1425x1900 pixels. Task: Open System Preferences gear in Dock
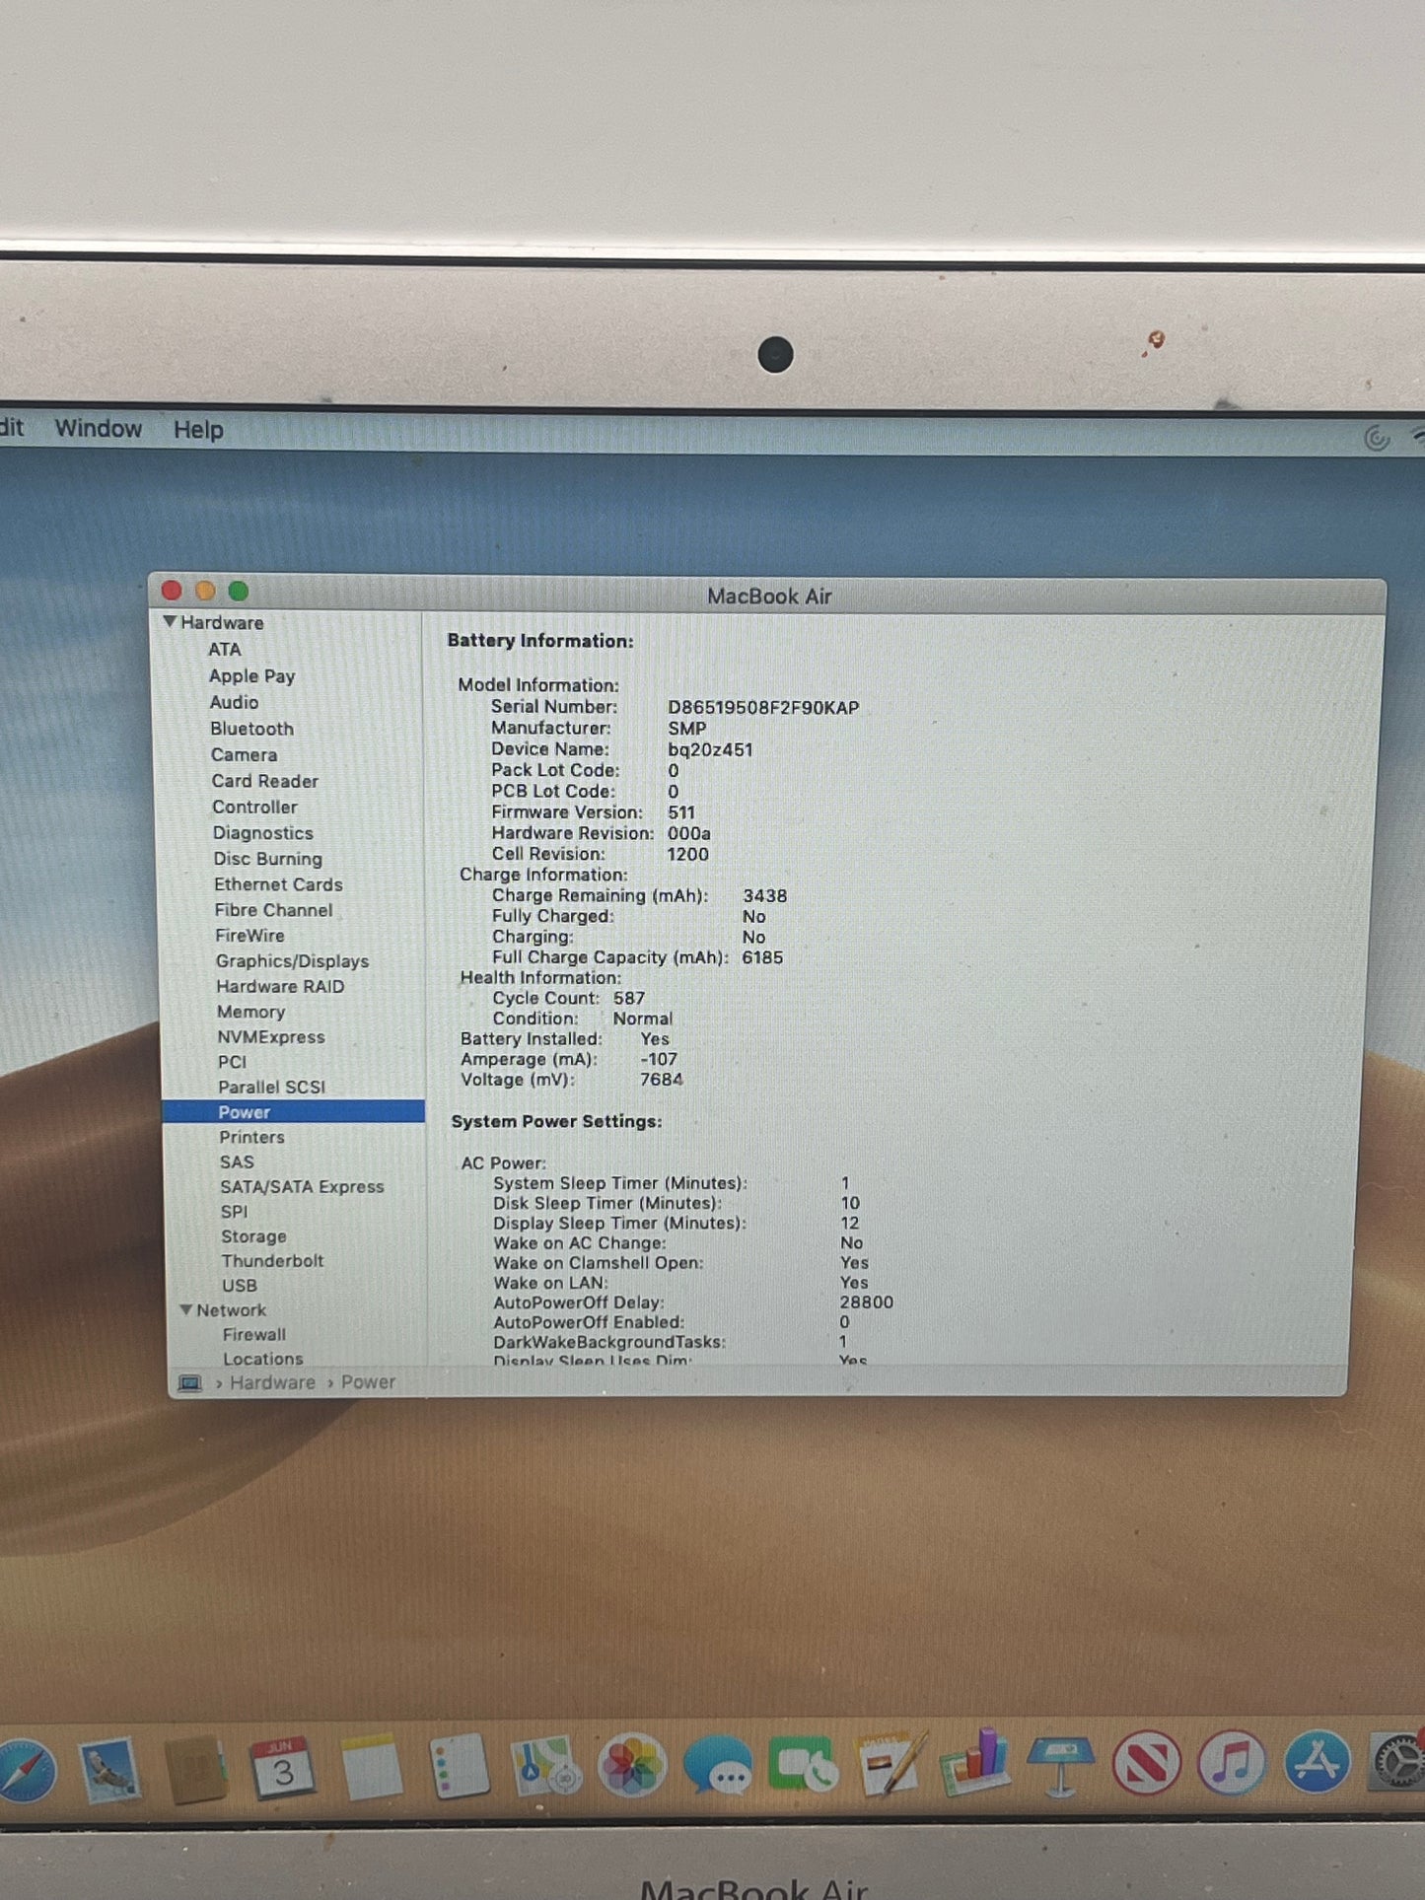click(x=1398, y=1763)
